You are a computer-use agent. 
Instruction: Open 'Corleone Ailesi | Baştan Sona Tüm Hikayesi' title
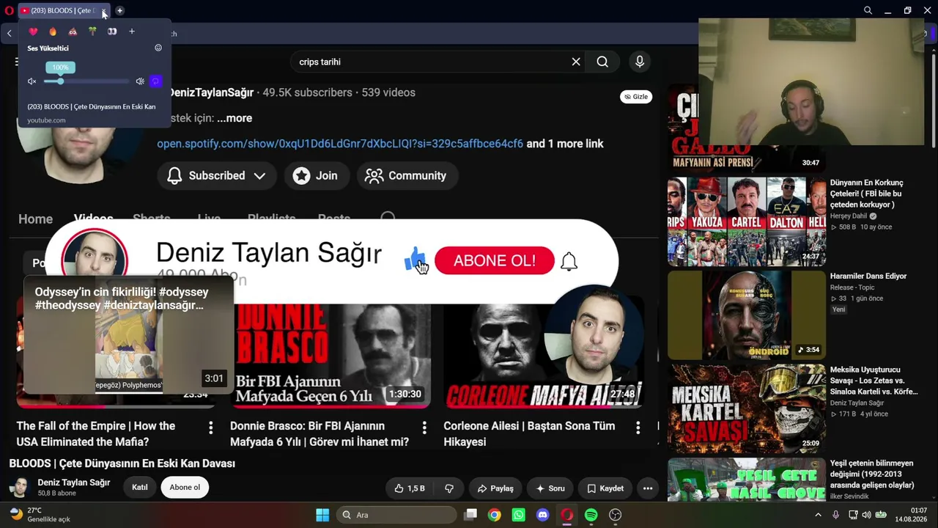[x=529, y=434]
